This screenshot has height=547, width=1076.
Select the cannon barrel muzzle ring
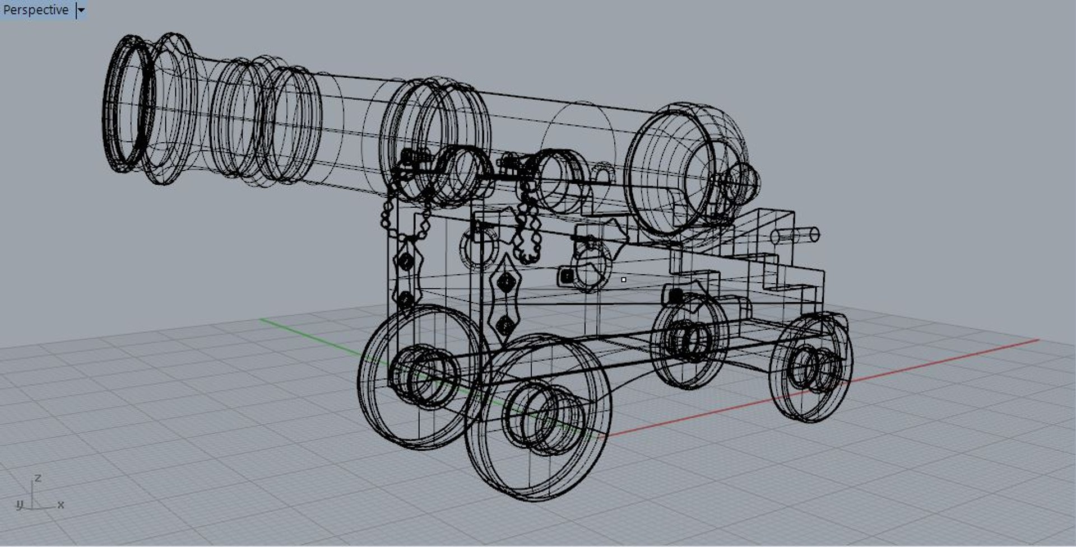tap(129, 104)
